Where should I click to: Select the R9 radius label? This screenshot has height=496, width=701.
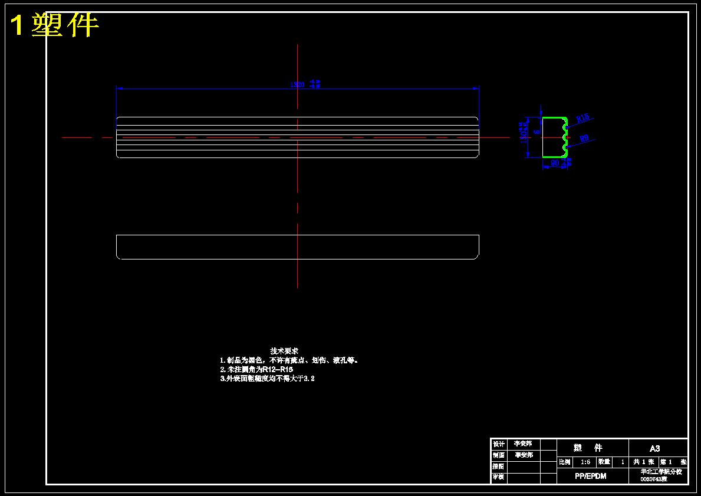pyautogui.click(x=584, y=139)
